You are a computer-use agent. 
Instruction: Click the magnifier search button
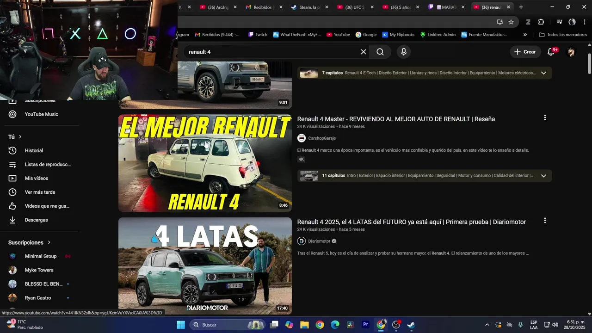pos(380,52)
